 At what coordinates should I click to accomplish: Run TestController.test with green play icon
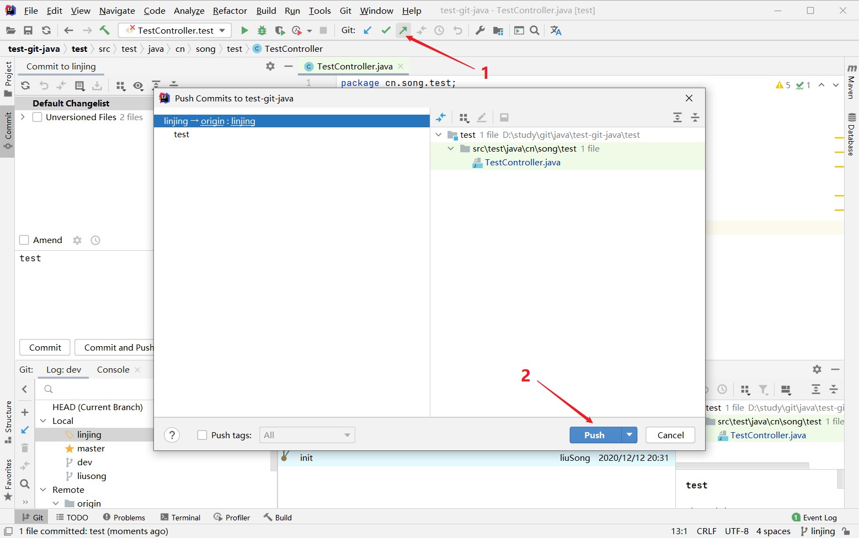pyautogui.click(x=244, y=30)
